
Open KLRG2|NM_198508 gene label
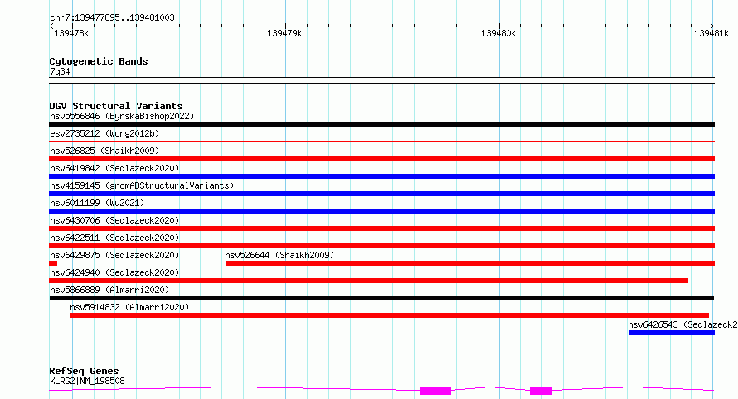click(87, 381)
